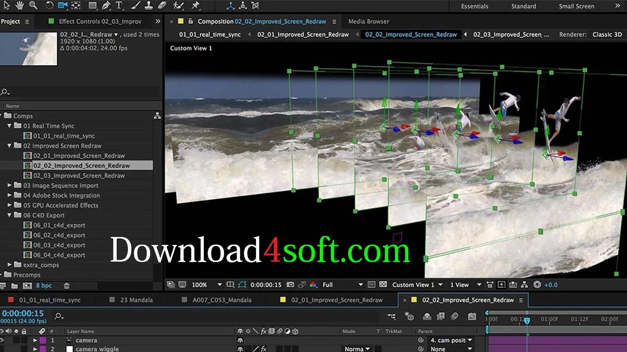Viewport: 627px width, 352px height.
Task: Select the Rectangle shape tool
Action: [93, 5]
